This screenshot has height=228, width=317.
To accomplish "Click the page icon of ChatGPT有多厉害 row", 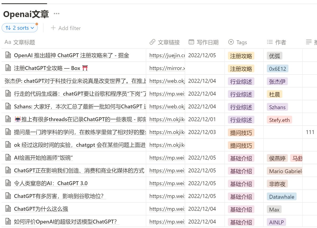I will point(8,196).
